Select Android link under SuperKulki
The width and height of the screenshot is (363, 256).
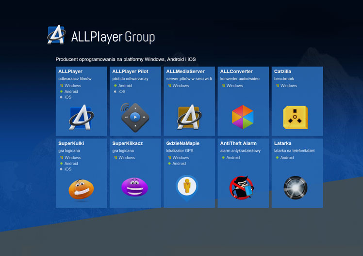71,164
